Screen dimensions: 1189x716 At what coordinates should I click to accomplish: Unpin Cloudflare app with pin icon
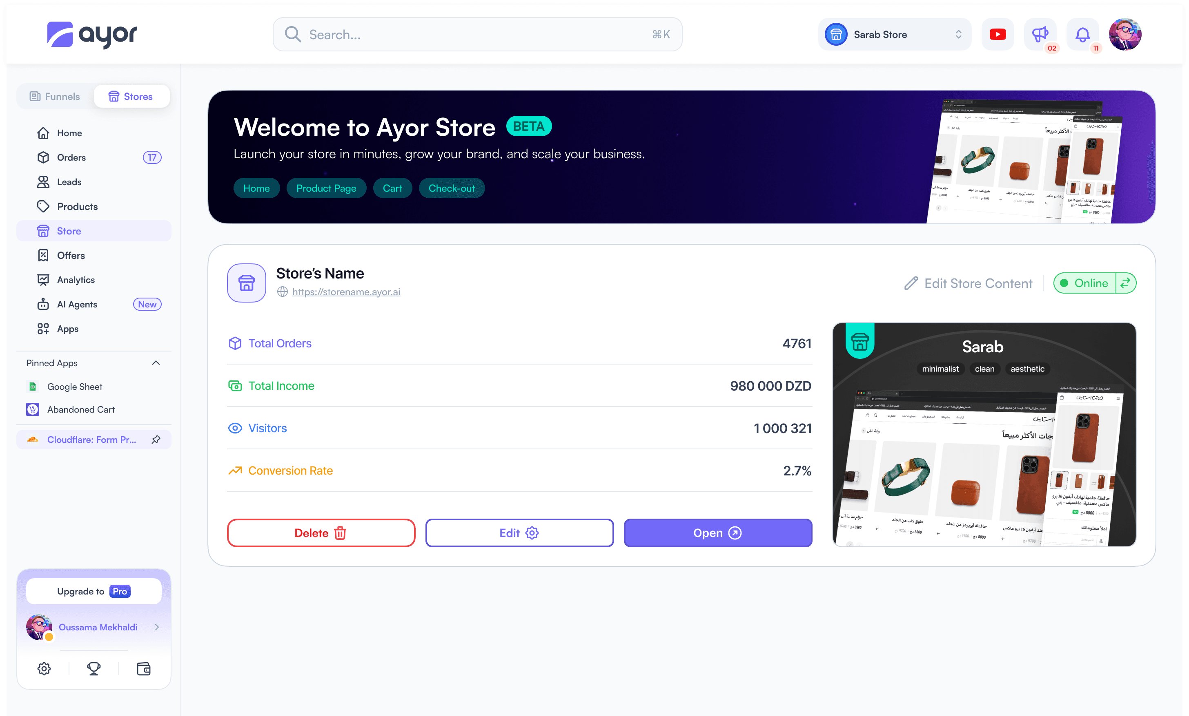pyautogui.click(x=156, y=440)
